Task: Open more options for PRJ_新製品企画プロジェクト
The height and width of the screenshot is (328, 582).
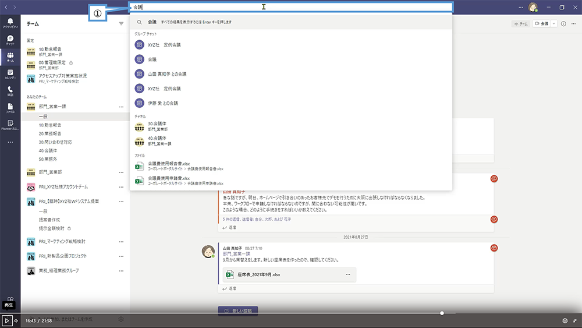Action: click(121, 256)
